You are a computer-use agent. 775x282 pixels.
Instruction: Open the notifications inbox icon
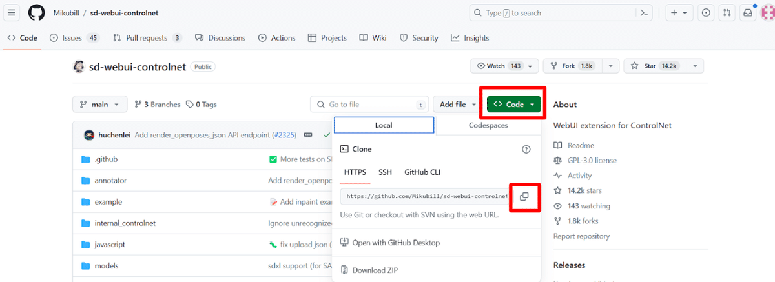click(x=747, y=13)
